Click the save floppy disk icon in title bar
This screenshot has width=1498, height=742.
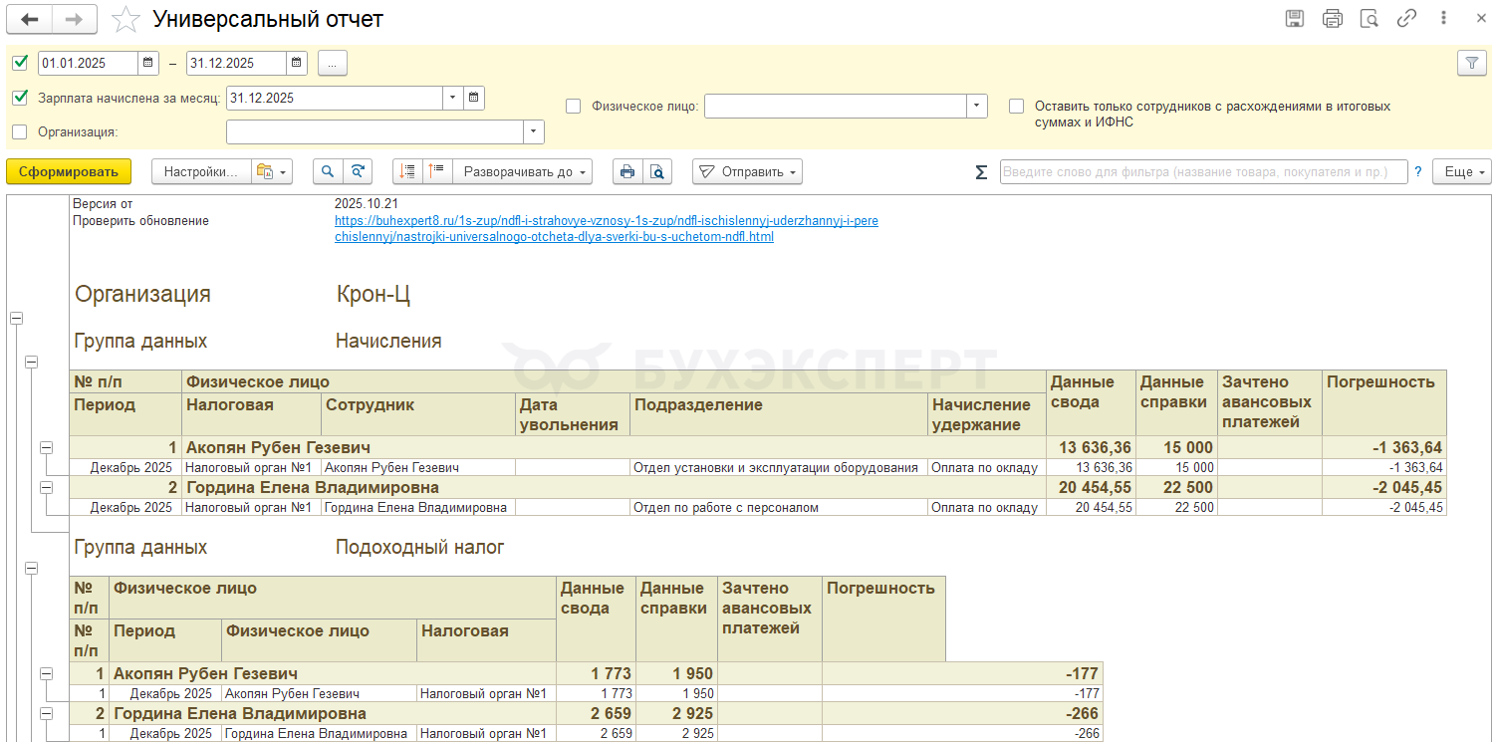tap(1295, 19)
